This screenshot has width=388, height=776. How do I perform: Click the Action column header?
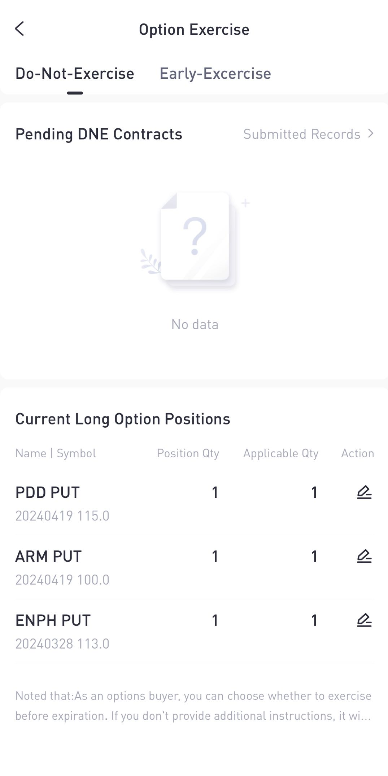(357, 453)
